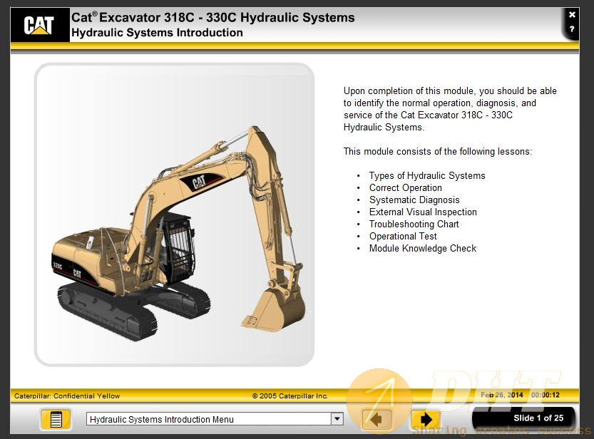Open the notes page icon in the bottom bar
The width and height of the screenshot is (594, 439).
pyautogui.click(x=56, y=419)
